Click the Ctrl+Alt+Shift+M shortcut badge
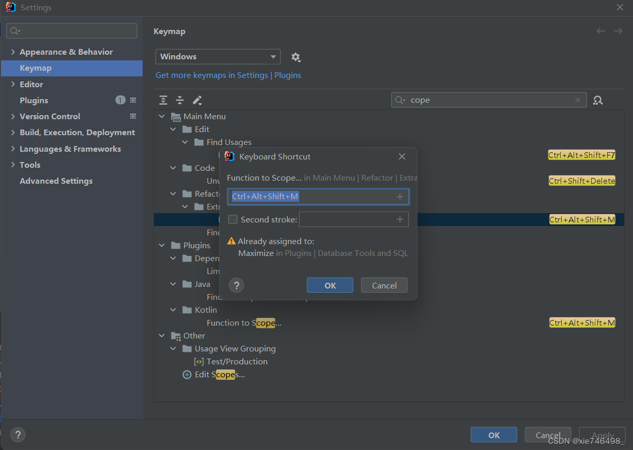Viewport: 633px width, 450px height. (x=582, y=219)
